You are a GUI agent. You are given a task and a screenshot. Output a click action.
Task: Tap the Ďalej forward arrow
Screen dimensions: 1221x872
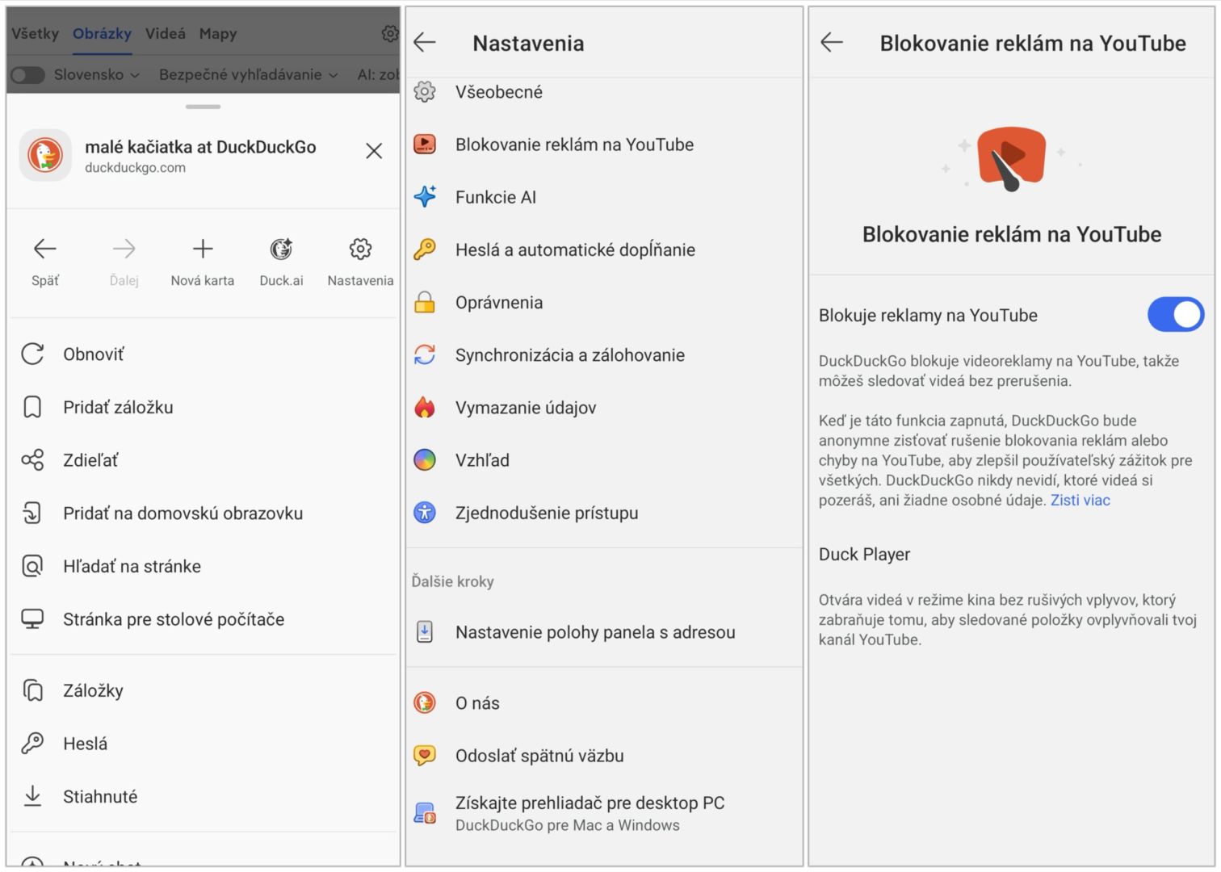[x=124, y=249]
